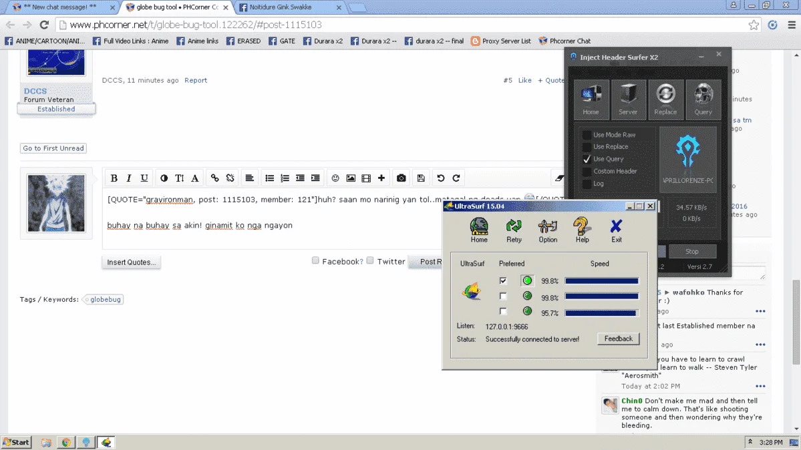Insert an image via editor toolbar
This screenshot has width=801, height=450.
[351, 178]
